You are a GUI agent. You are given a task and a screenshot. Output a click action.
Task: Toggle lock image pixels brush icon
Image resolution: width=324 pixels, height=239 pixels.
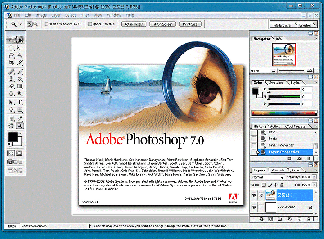(270, 185)
